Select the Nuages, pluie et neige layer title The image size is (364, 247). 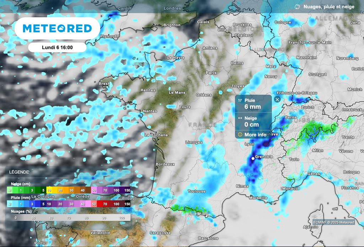tap(328, 6)
